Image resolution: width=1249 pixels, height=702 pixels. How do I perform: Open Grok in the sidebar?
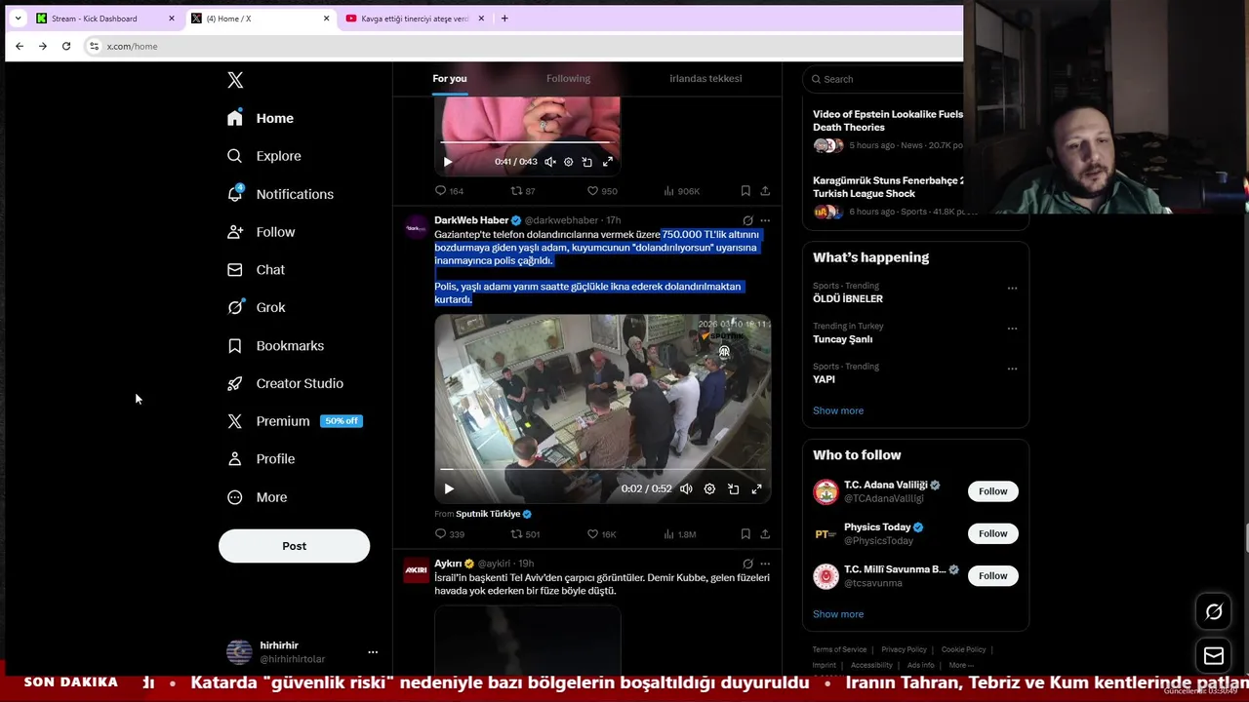[x=256, y=307]
